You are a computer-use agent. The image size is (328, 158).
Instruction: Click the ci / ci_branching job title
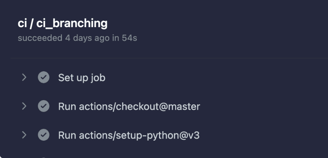[x=63, y=23]
